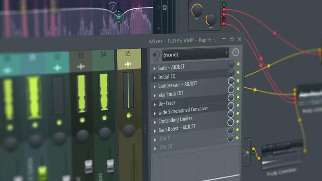
Task: Click the Controlling Limiter mix knob
Action: 231,114
